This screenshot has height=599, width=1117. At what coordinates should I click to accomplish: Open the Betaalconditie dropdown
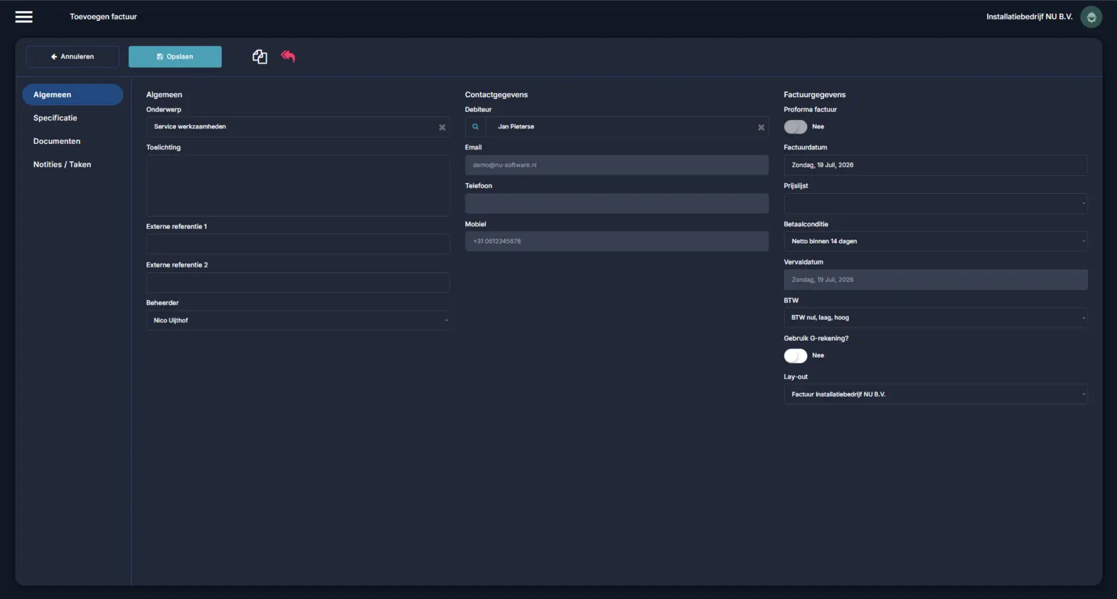click(x=935, y=242)
